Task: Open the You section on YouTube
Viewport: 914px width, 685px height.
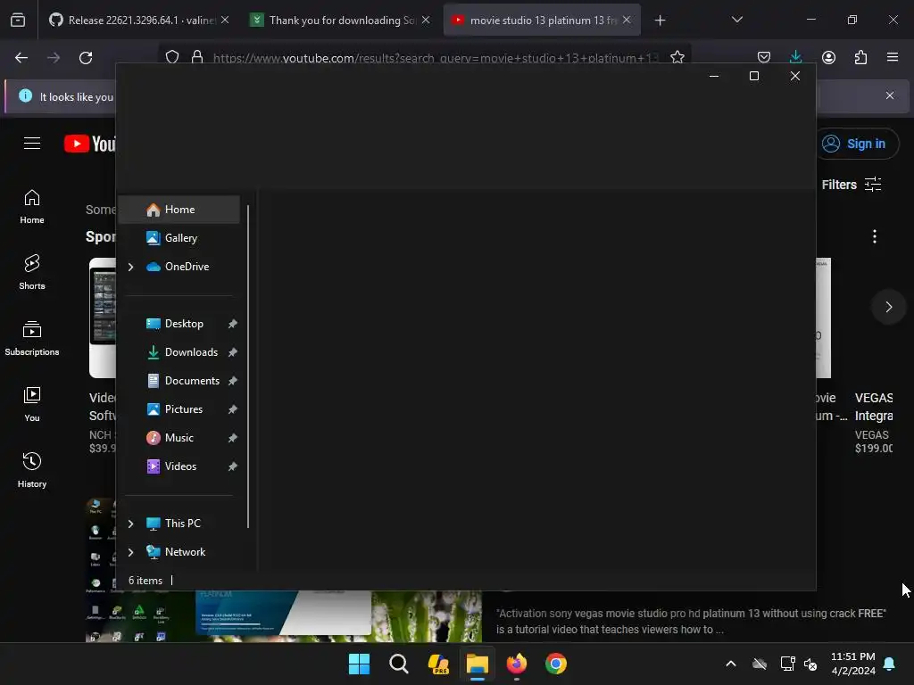Action: 32,404
